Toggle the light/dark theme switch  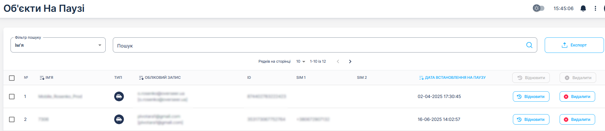pos(539,8)
